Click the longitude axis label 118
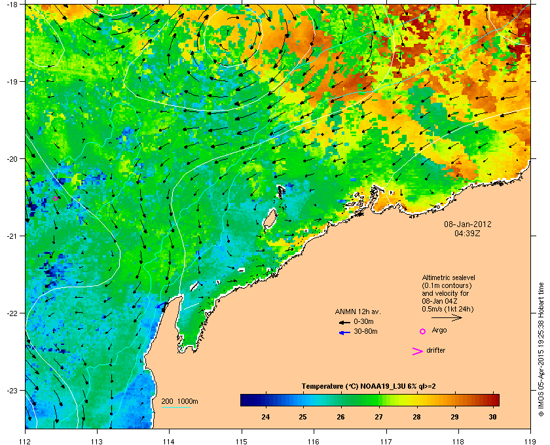Screen dimensions: 550x445 458,441
